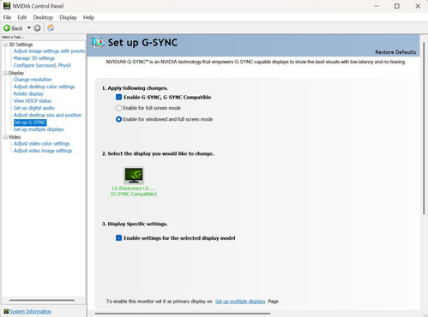Open the Desktop menu

coord(43,17)
